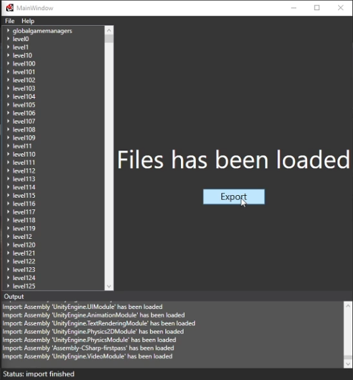The image size is (353, 380).
Task: Expand the level100 node arrow
Action: (x=8, y=63)
